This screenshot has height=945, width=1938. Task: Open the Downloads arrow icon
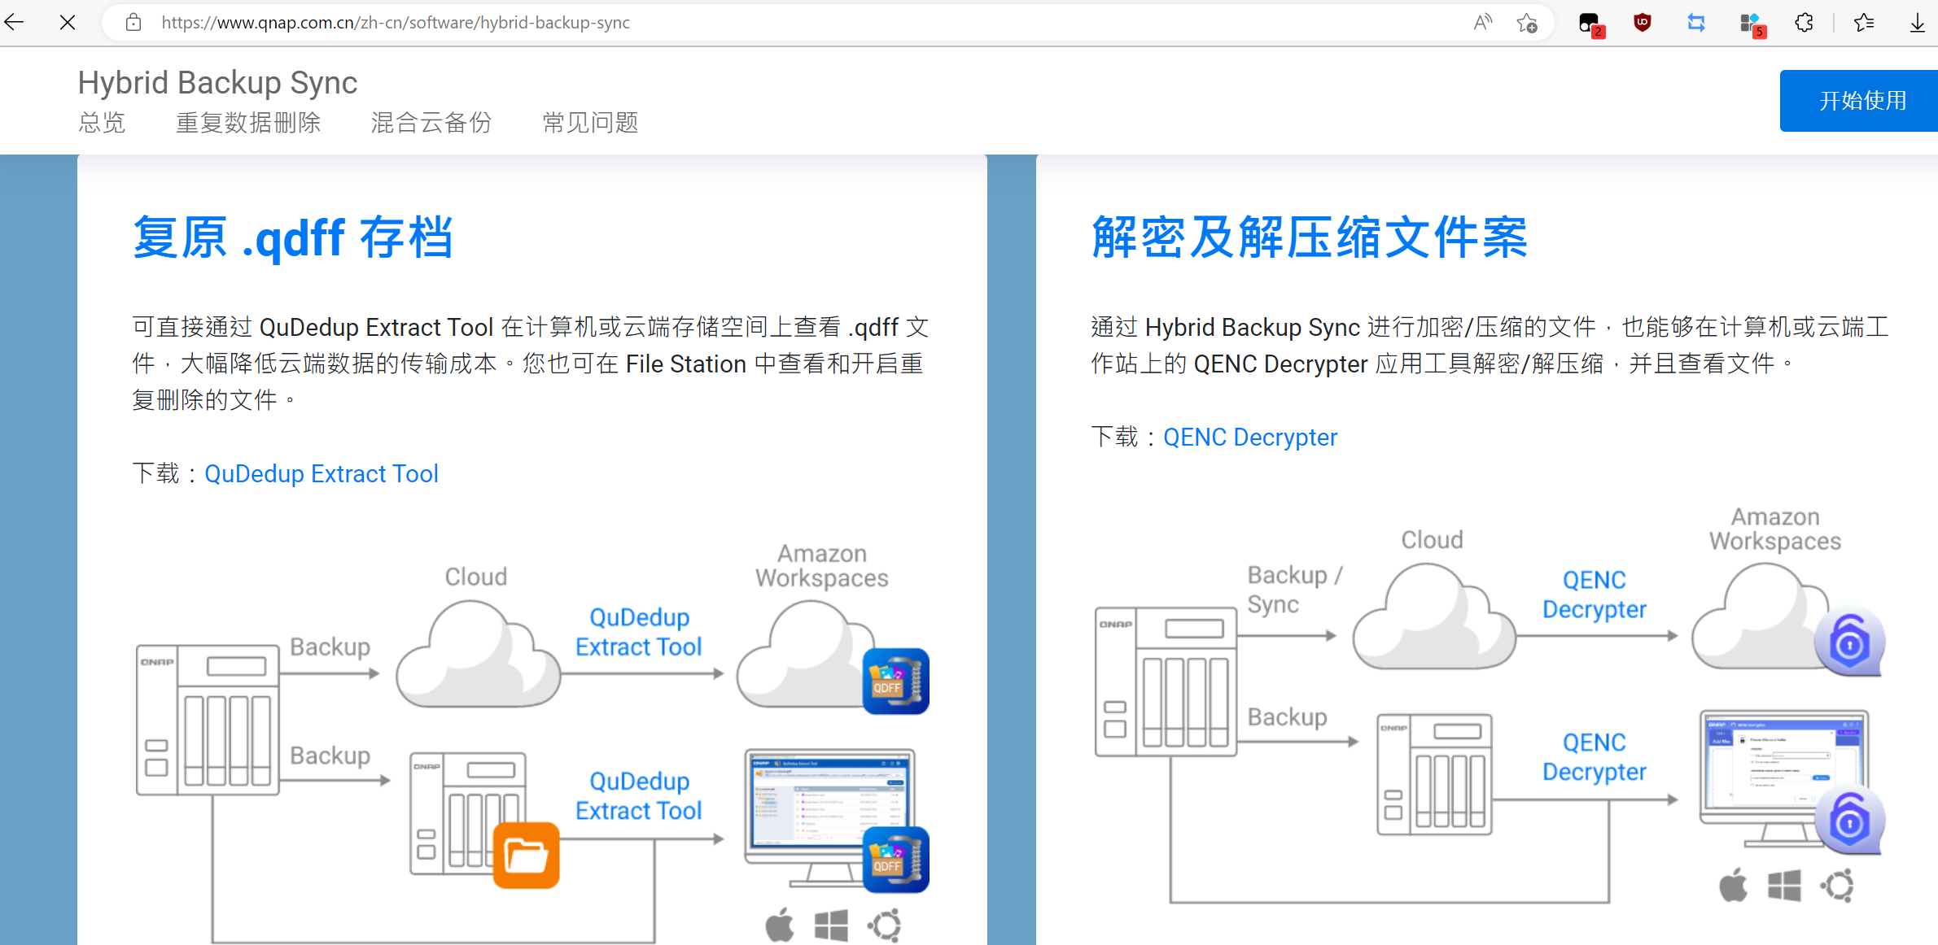click(x=1918, y=23)
